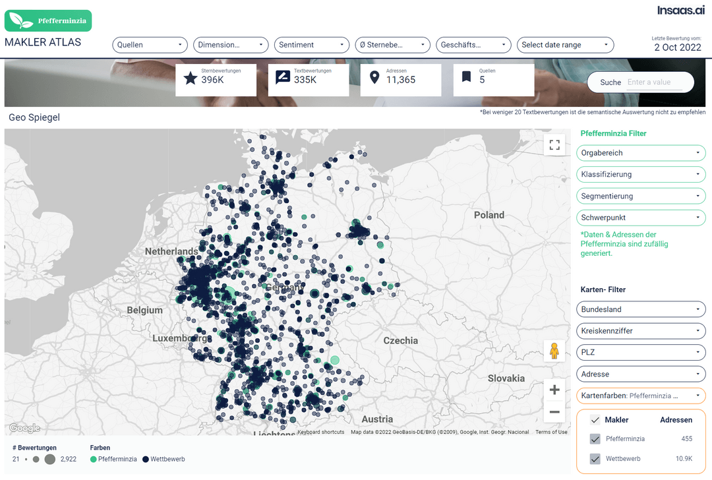Click the Textbewertungen value 335K
The width and height of the screenshot is (712, 480).
tap(305, 80)
